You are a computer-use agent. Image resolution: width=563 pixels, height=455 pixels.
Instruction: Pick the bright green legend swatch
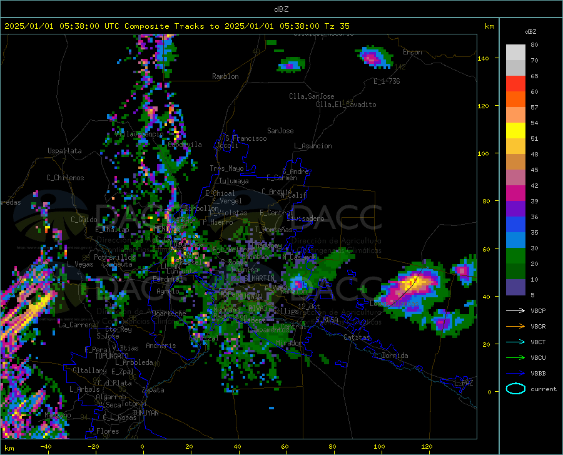coord(515,256)
